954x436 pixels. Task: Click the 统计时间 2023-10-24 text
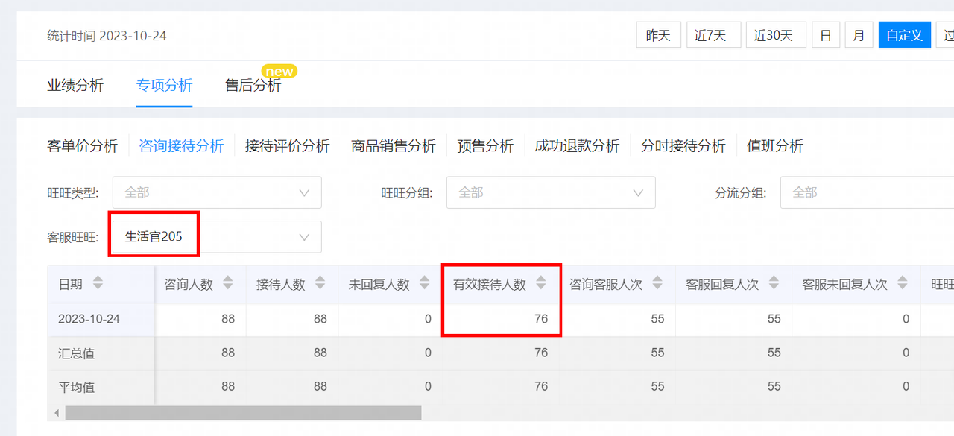(107, 36)
